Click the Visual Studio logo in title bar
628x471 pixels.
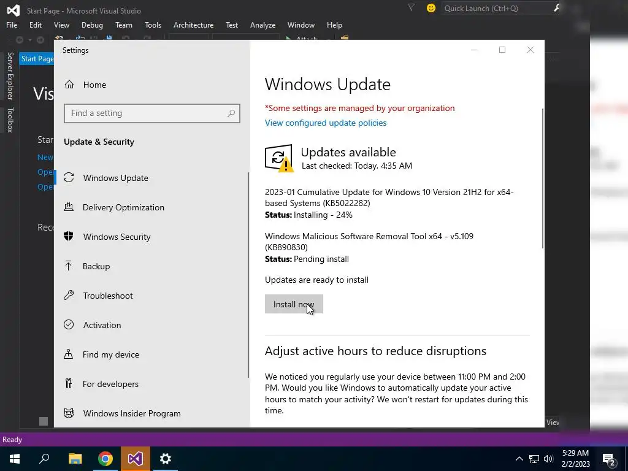click(x=13, y=10)
